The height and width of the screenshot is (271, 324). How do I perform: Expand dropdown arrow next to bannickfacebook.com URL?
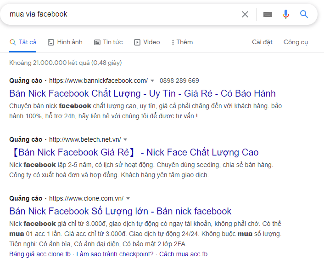(152, 81)
